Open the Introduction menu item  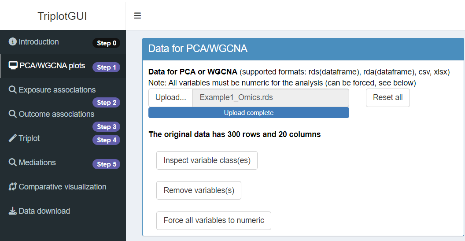pos(39,42)
